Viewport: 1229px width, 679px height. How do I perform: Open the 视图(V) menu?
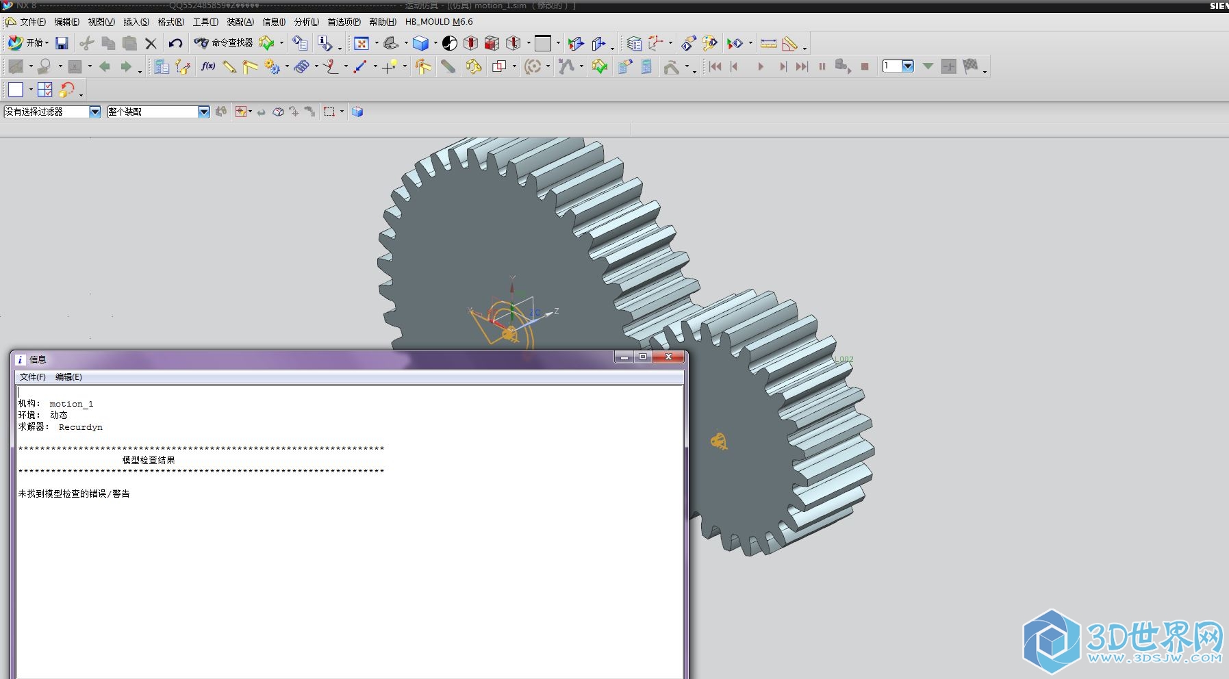(x=101, y=22)
